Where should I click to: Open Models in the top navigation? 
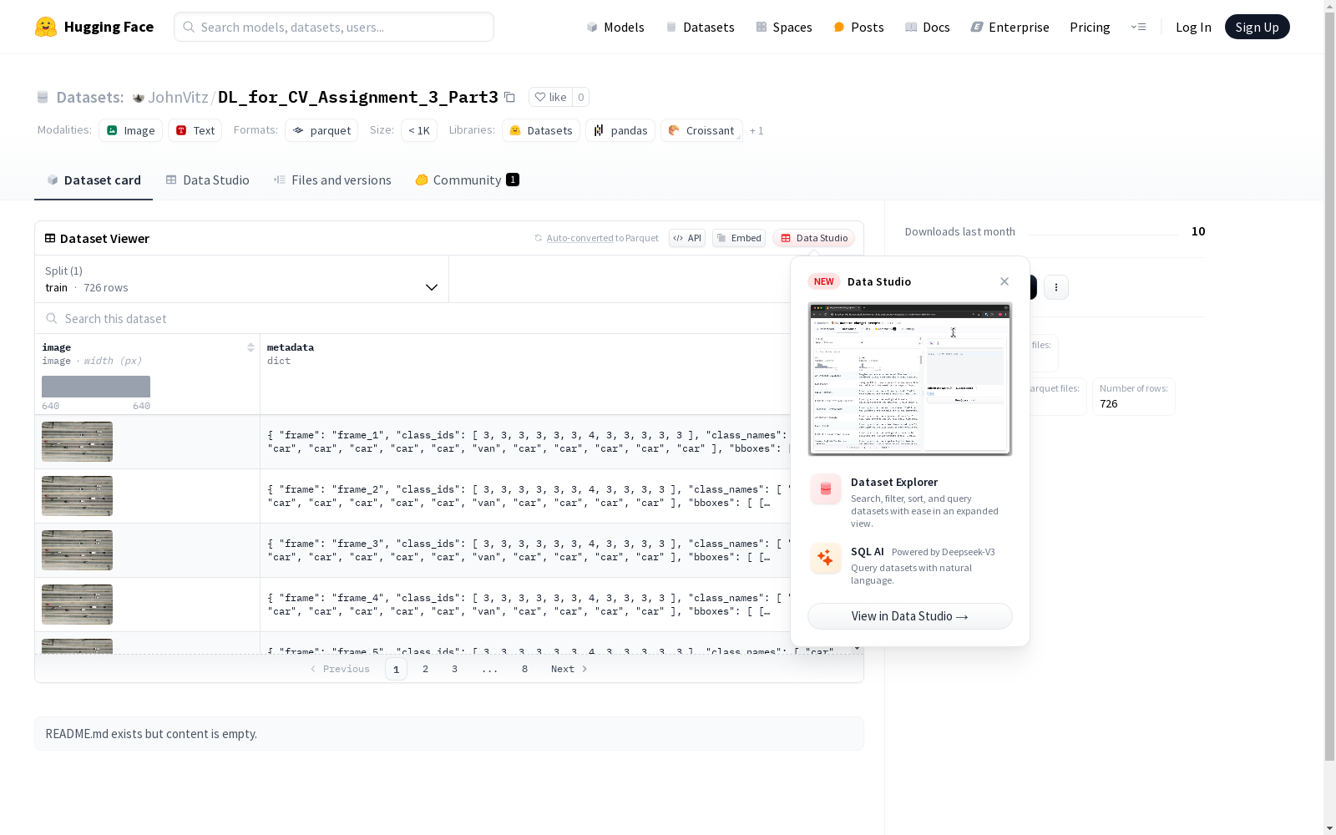point(615,27)
